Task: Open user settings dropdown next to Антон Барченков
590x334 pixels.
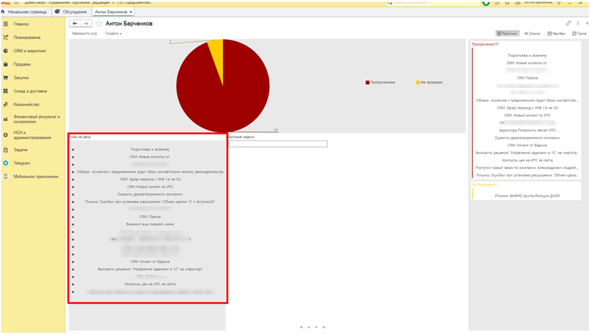Action: [559, 2]
